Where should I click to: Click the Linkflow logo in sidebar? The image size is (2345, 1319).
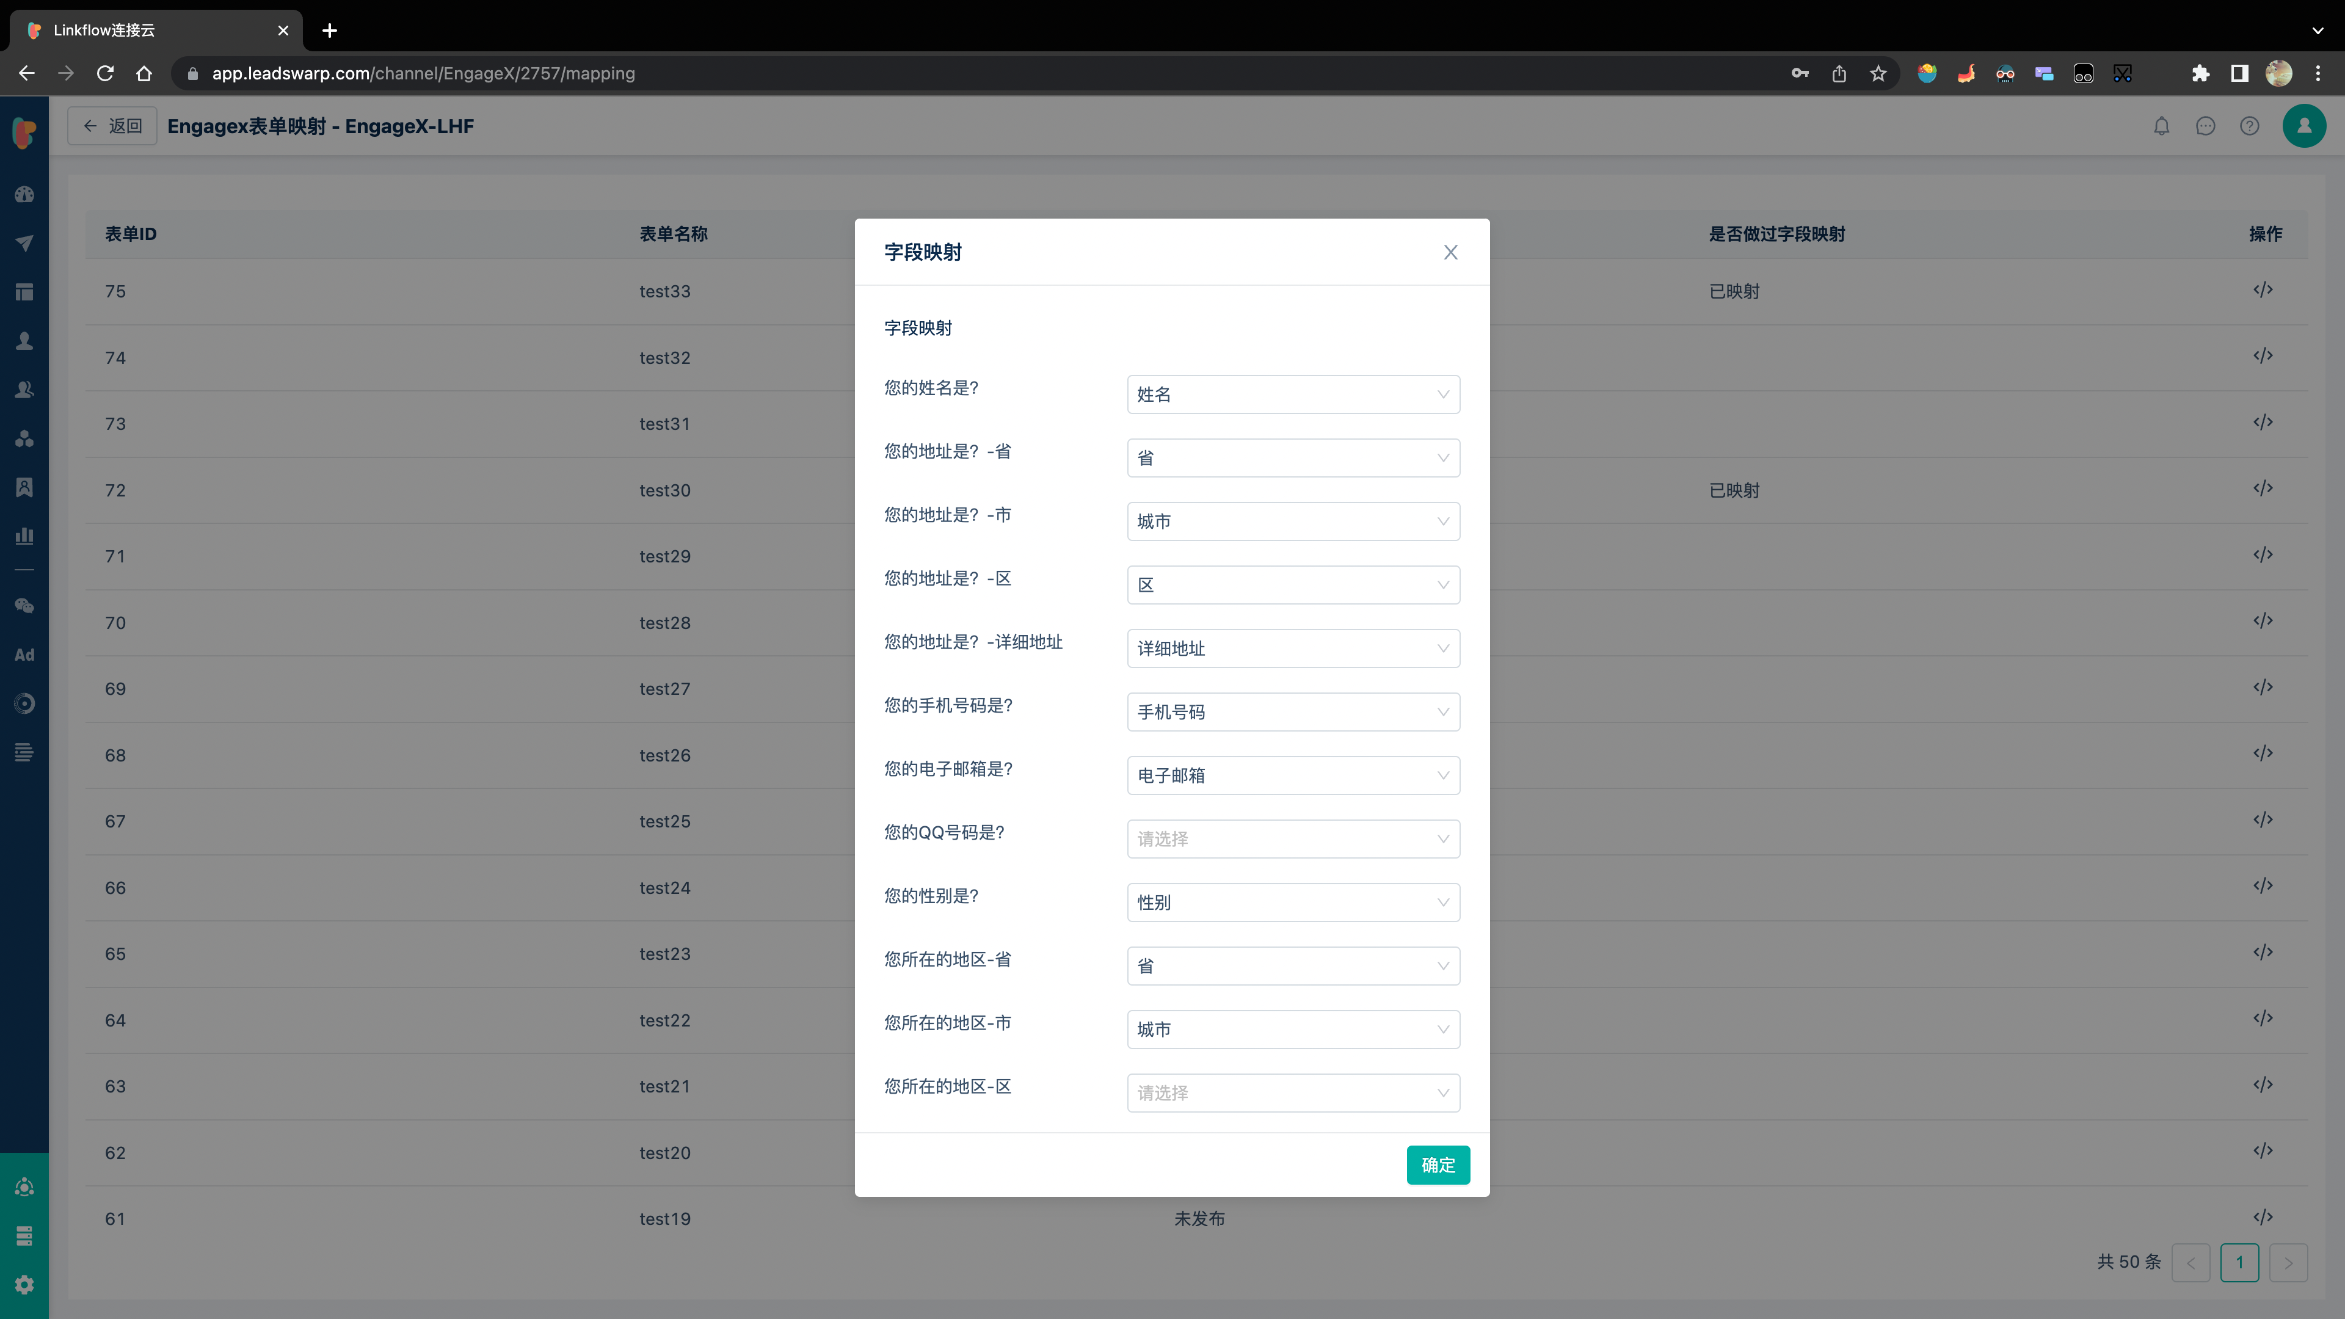24,133
